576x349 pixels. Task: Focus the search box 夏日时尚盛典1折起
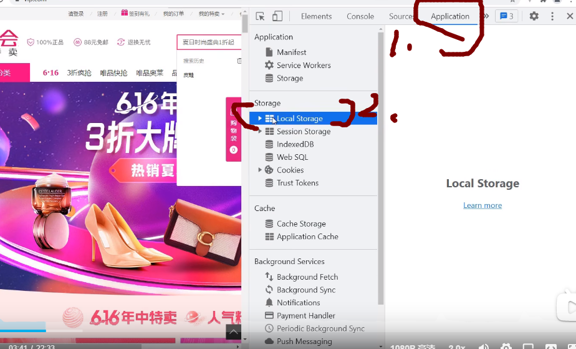(209, 42)
